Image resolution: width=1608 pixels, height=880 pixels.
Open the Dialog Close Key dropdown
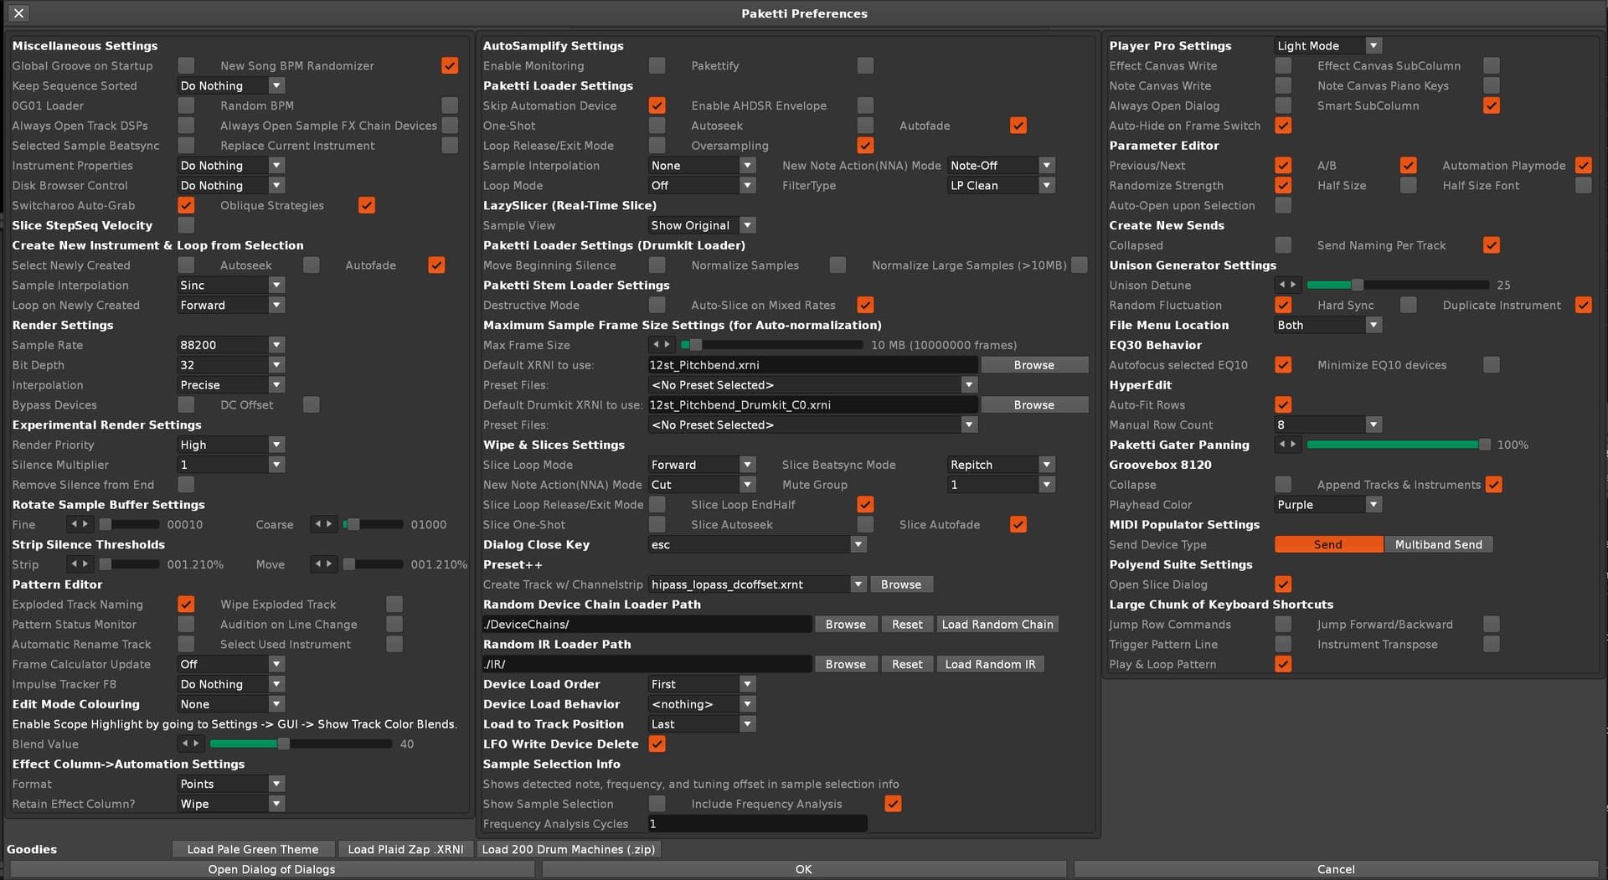pyautogui.click(x=757, y=544)
